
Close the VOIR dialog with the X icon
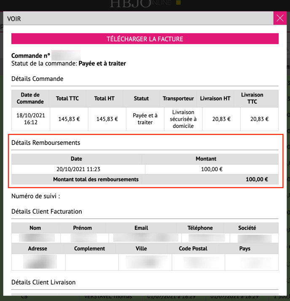[x=280, y=19]
